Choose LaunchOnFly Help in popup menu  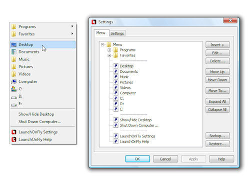tap(43, 139)
